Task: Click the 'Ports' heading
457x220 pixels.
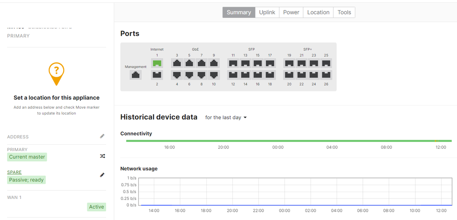Action: pyautogui.click(x=130, y=34)
